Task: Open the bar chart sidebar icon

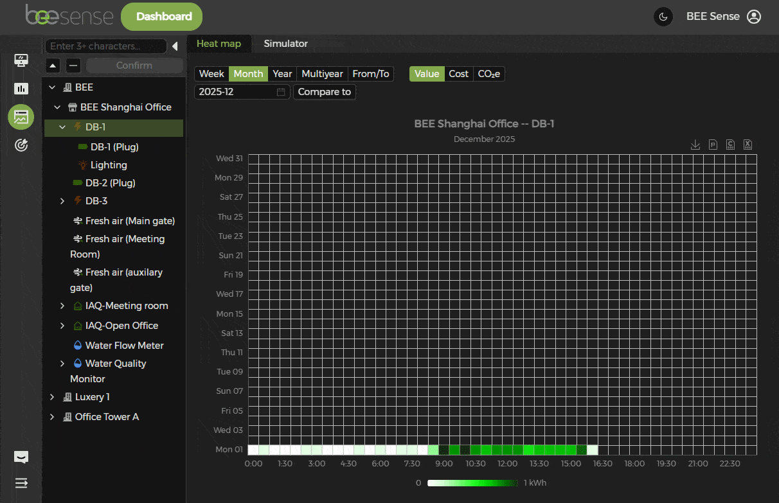Action: [21, 89]
